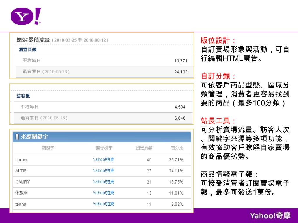This screenshot has width=298, height=223.
Task: Select the keyword teana
Action: pyautogui.click(x=21, y=204)
